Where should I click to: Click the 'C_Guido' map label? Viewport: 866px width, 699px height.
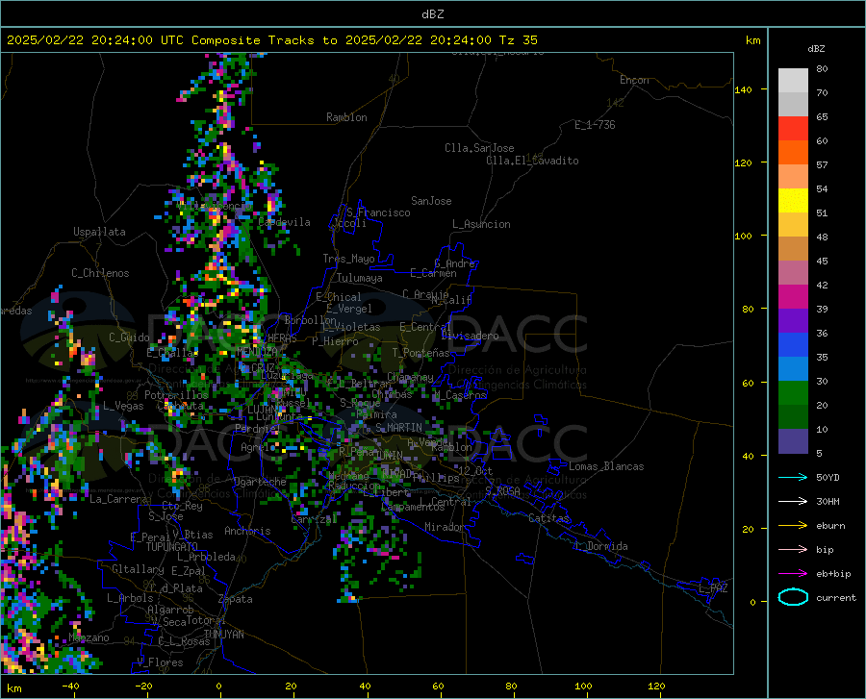pyautogui.click(x=129, y=337)
